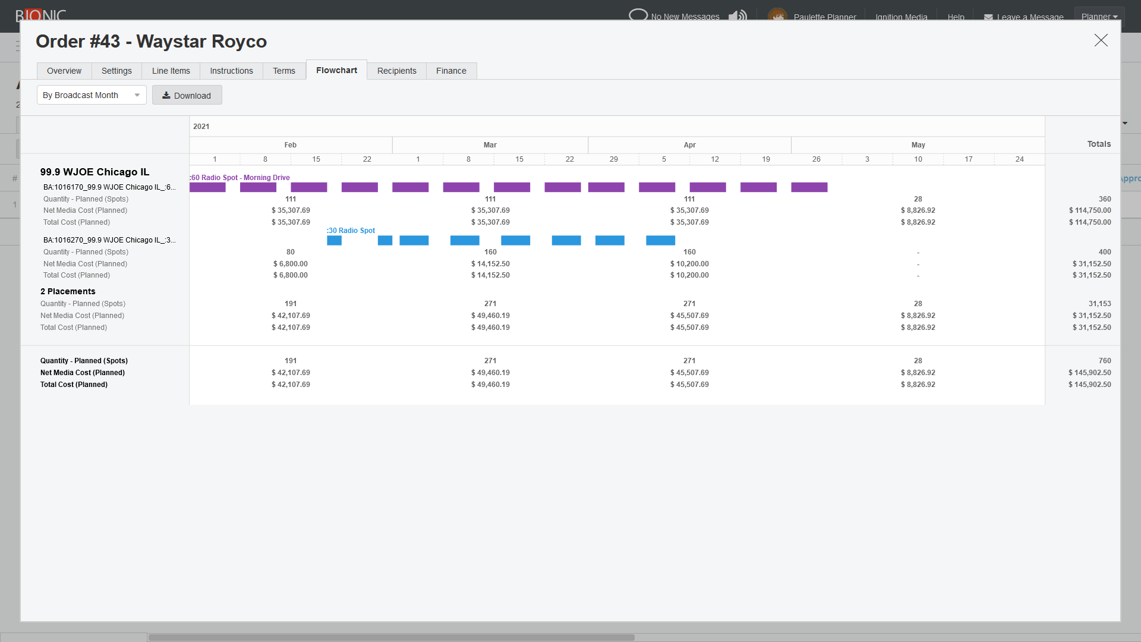This screenshot has height=642, width=1141.
Task: Switch to the Settings tab
Action: tap(116, 71)
